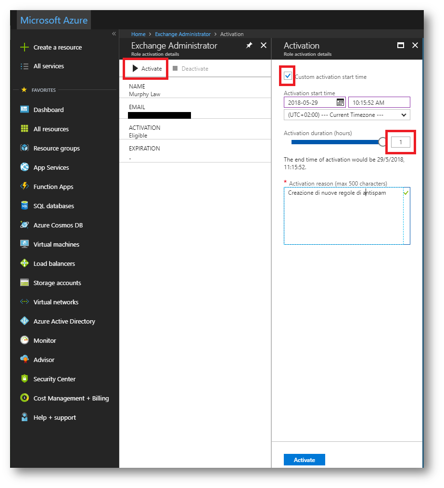Open the Help + support person icon

pyautogui.click(x=25, y=417)
